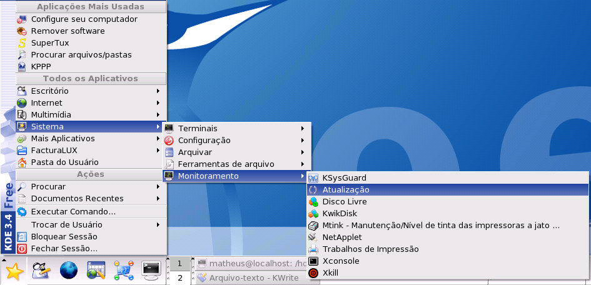
Task: Switch to virtual desktop 2
Action: coord(179,278)
